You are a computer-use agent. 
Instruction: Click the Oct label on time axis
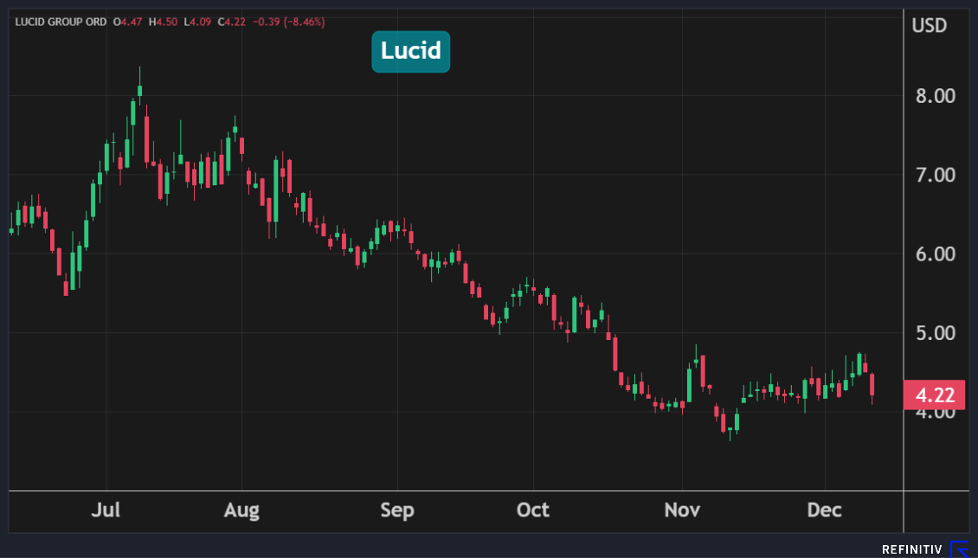click(532, 510)
